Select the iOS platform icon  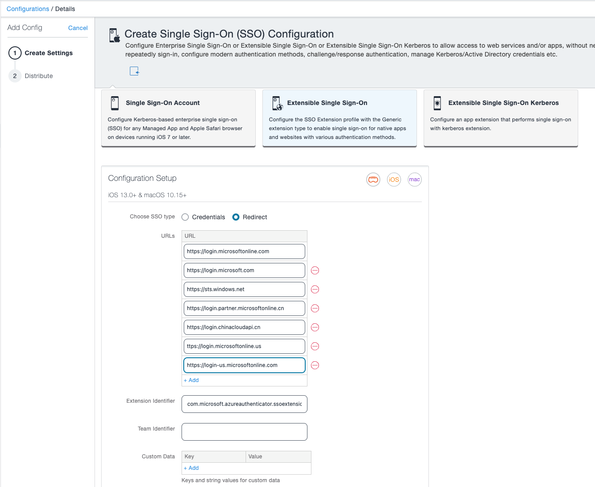click(x=394, y=180)
